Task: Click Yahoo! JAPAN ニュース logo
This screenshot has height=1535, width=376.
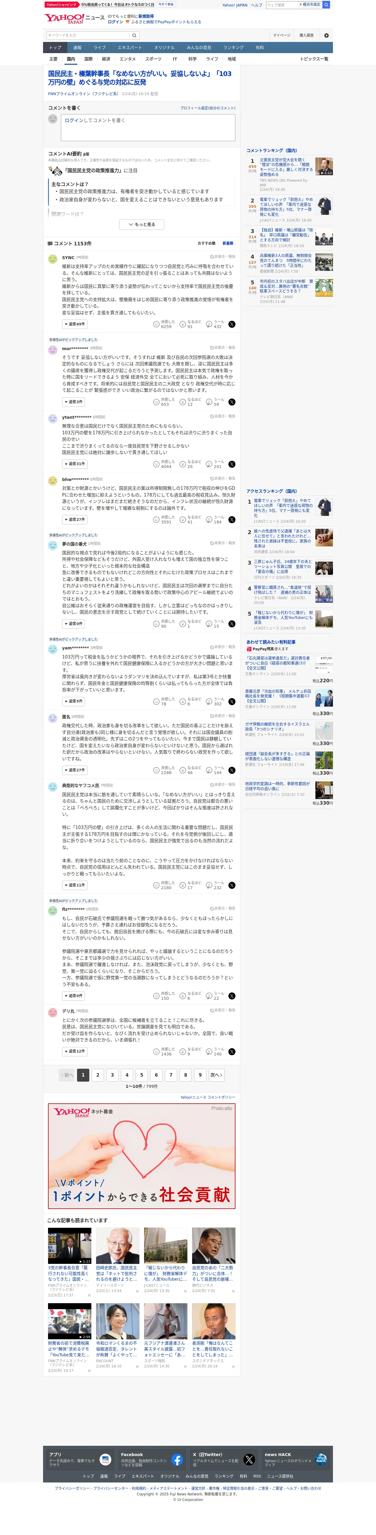Action: tap(74, 19)
